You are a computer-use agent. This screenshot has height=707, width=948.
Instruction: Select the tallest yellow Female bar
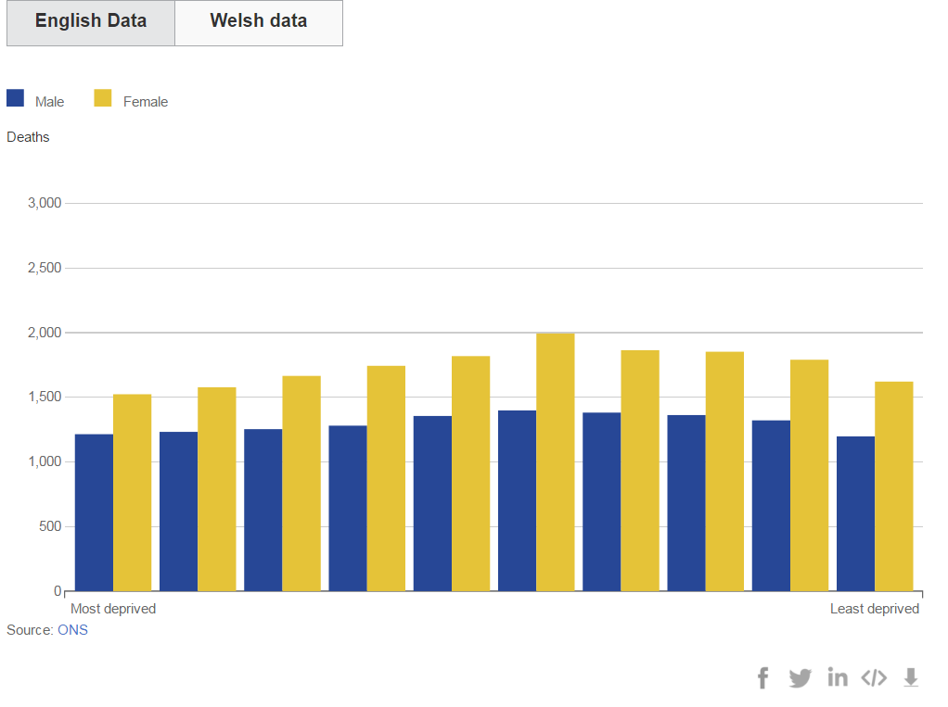(x=555, y=461)
